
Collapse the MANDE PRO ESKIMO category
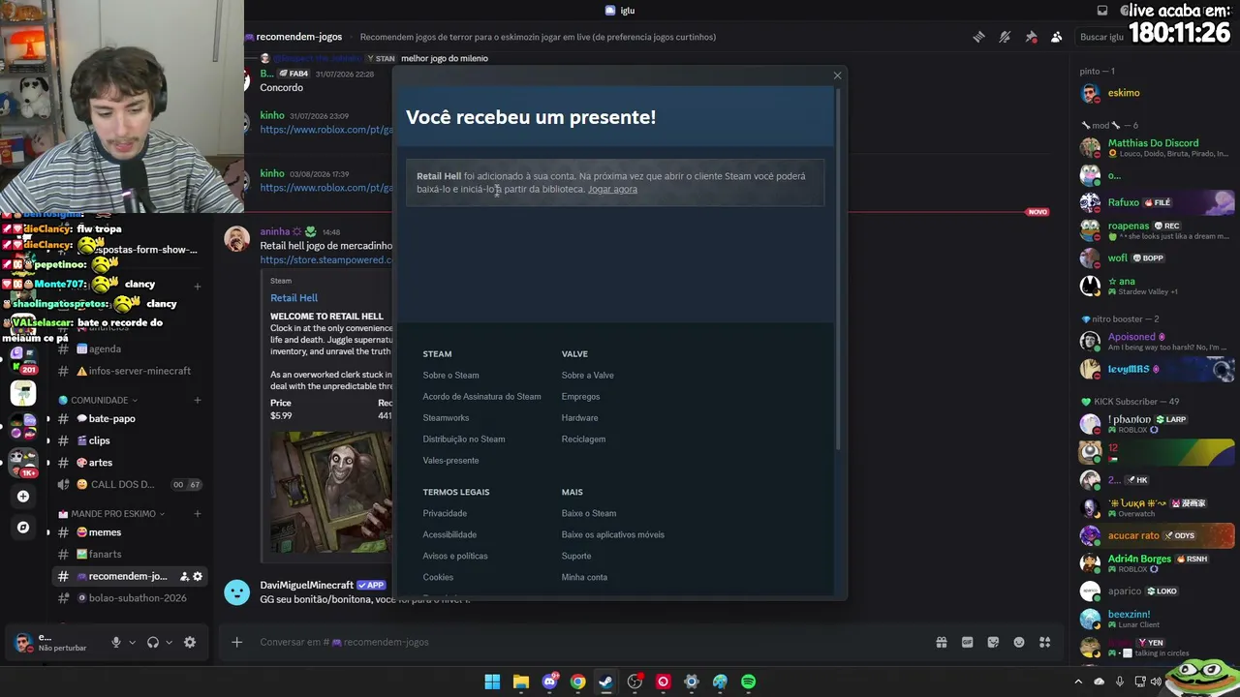tap(111, 513)
